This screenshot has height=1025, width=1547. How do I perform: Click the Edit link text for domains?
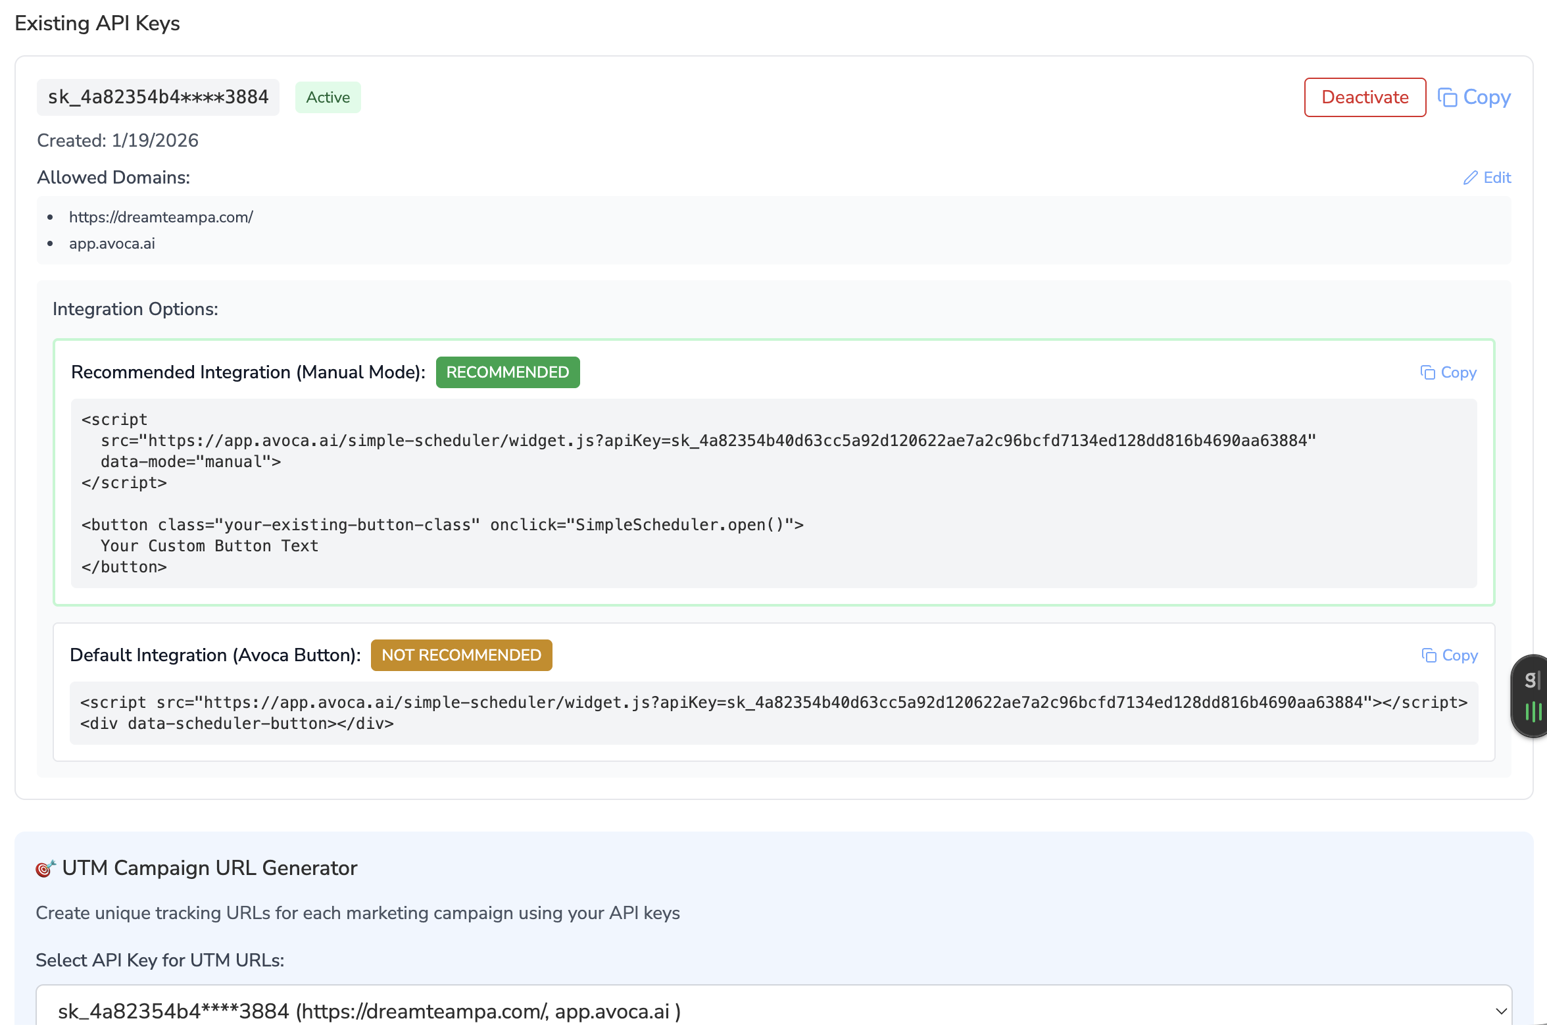click(1497, 178)
